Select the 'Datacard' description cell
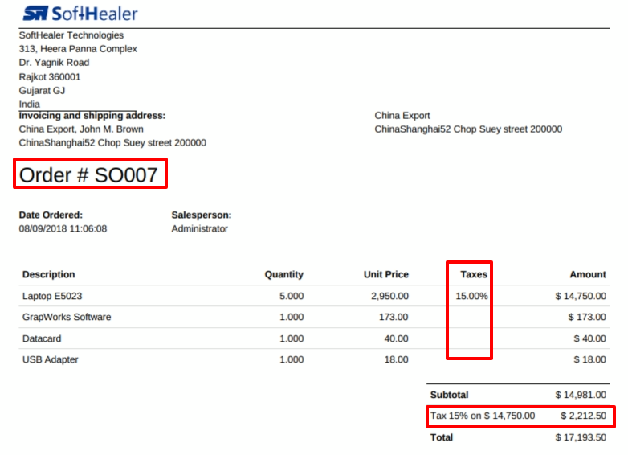 click(x=42, y=338)
